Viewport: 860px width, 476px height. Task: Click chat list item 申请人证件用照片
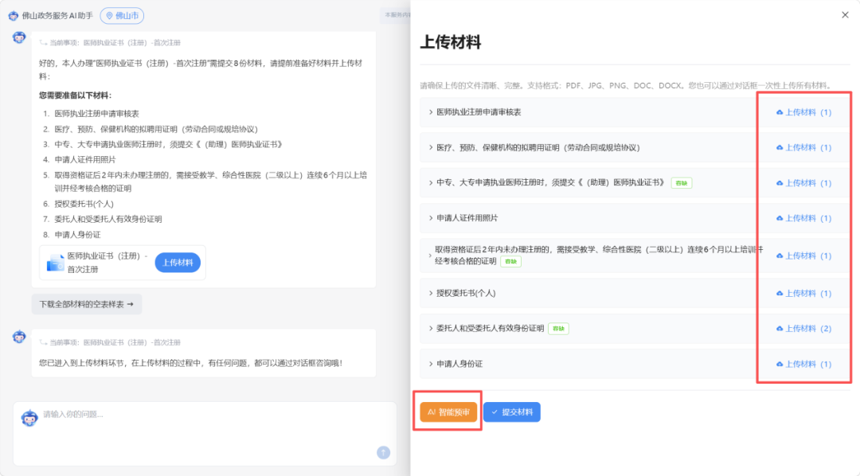85,159
